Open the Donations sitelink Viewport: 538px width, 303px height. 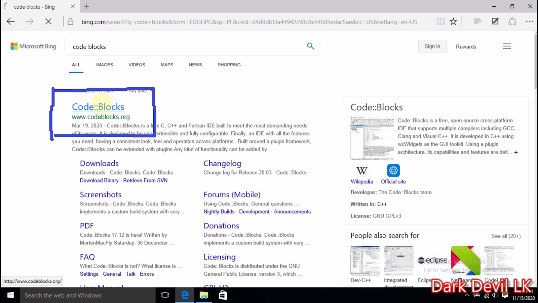coord(221,226)
